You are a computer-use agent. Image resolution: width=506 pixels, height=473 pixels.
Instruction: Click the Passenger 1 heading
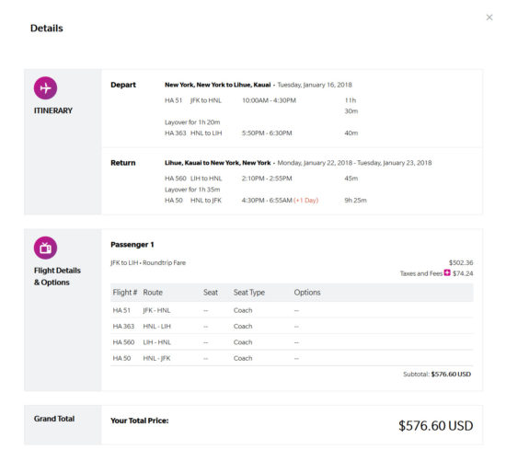[x=132, y=245]
